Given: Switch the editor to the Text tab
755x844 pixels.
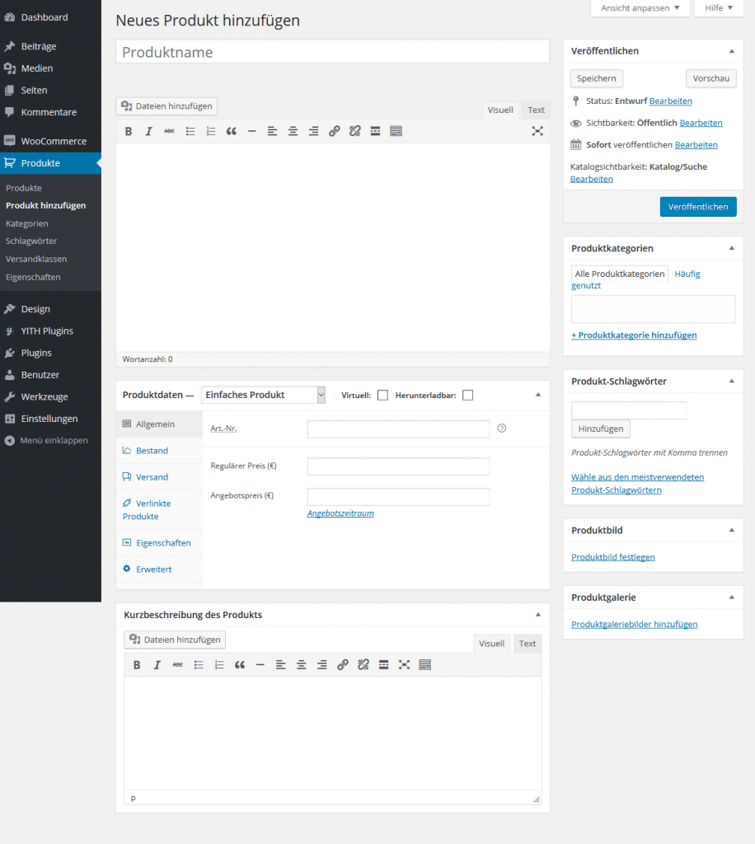Looking at the screenshot, I should click(x=536, y=110).
